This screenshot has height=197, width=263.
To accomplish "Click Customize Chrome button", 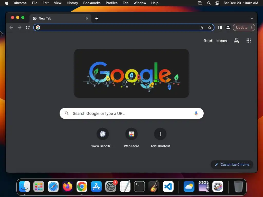I will point(232,164).
